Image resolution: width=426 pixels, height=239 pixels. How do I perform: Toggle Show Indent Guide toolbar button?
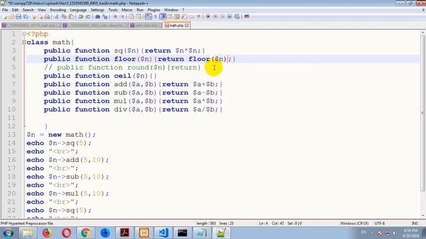[x=162, y=17]
